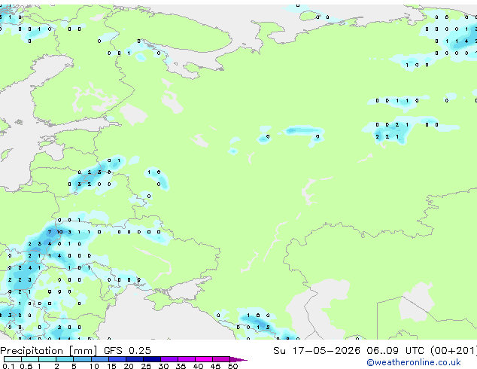The width and height of the screenshot is (477, 369).
Task: Select the legend swatch between 10 and 15
Action: click(x=100, y=359)
